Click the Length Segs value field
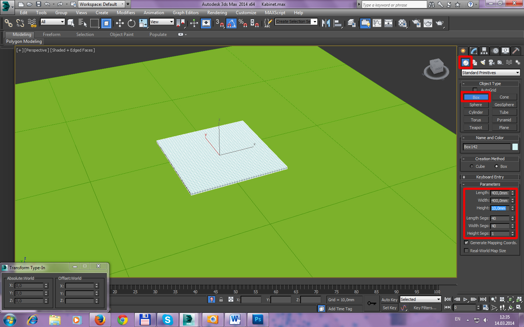Screen dimensions: 524x327 point(500,218)
